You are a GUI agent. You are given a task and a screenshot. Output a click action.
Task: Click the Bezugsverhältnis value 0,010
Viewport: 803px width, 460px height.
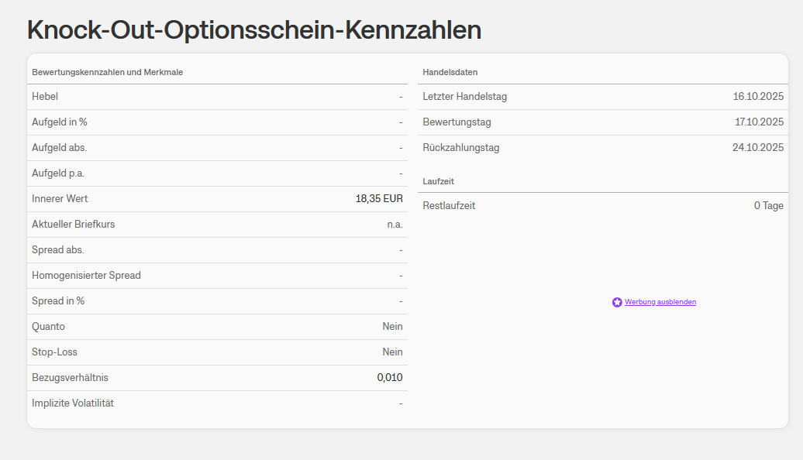[390, 378]
